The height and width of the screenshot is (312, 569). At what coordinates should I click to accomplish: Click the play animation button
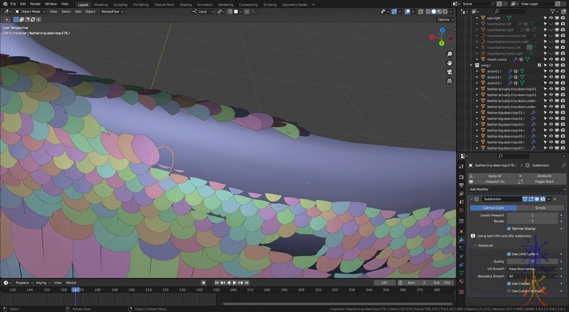[234, 282]
